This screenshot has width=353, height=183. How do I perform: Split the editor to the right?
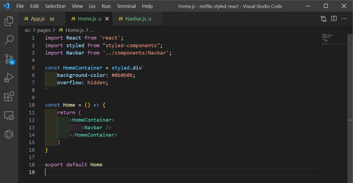tap(334, 19)
